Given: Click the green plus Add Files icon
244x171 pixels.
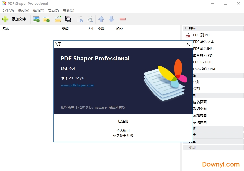Looking at the screenshot, I should coord(5,19).
